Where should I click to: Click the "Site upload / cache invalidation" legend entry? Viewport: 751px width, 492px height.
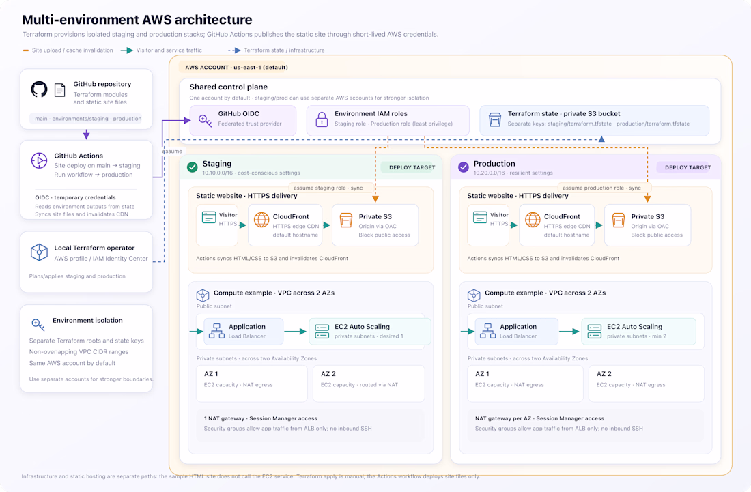[x=68, y=50]
